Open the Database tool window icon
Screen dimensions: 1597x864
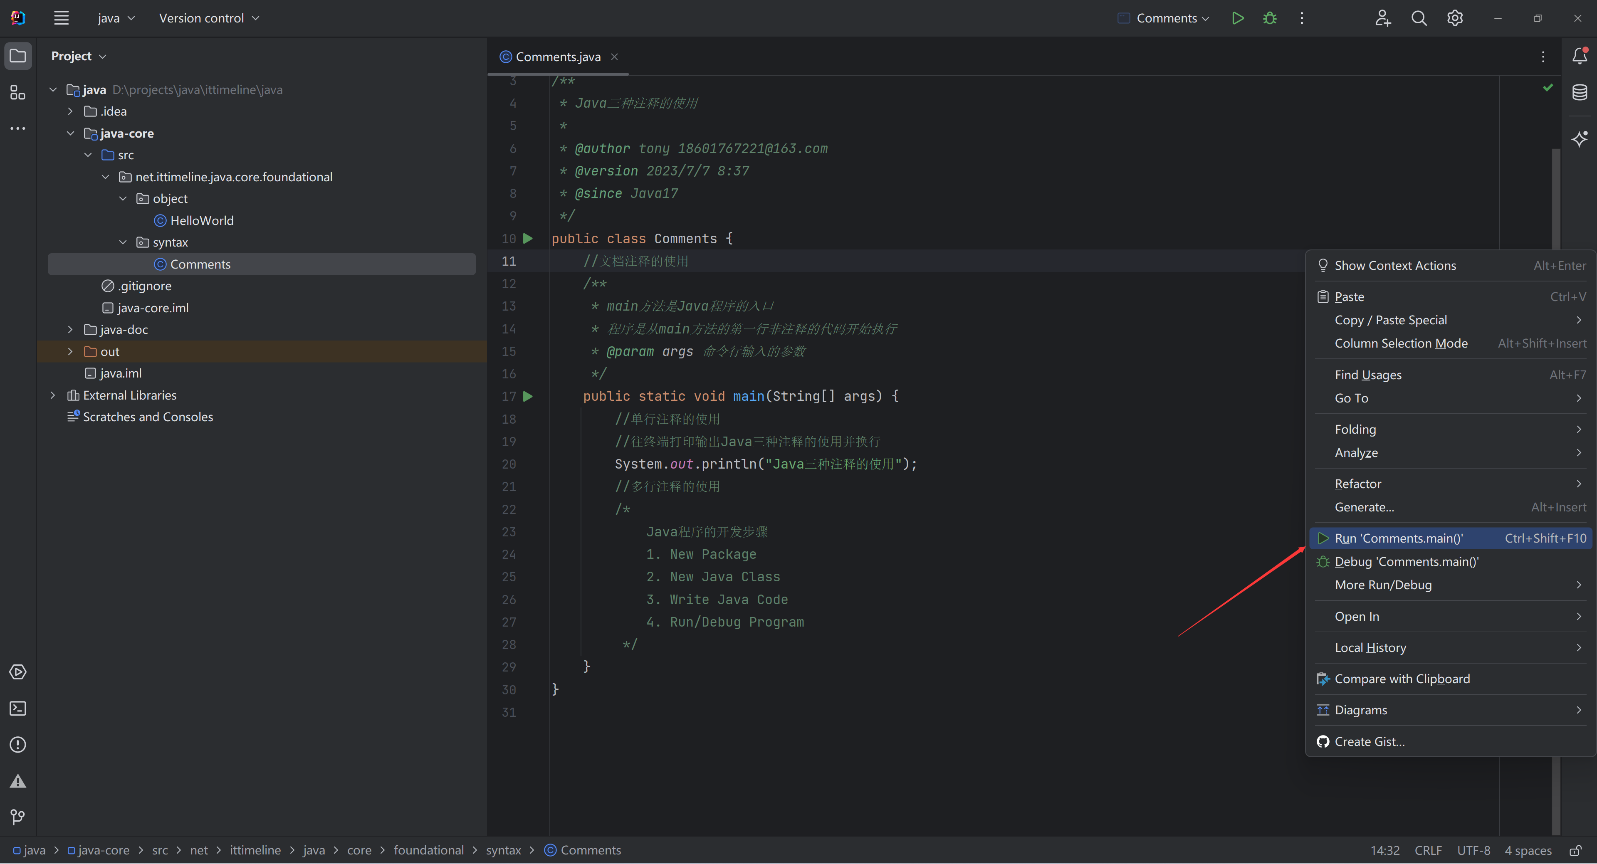[x=1579, y=92]
